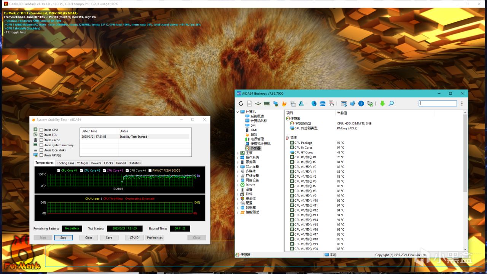
Task: Click the user/person icon in AIDA64 toolbar
Action: [x=301, y=104]
